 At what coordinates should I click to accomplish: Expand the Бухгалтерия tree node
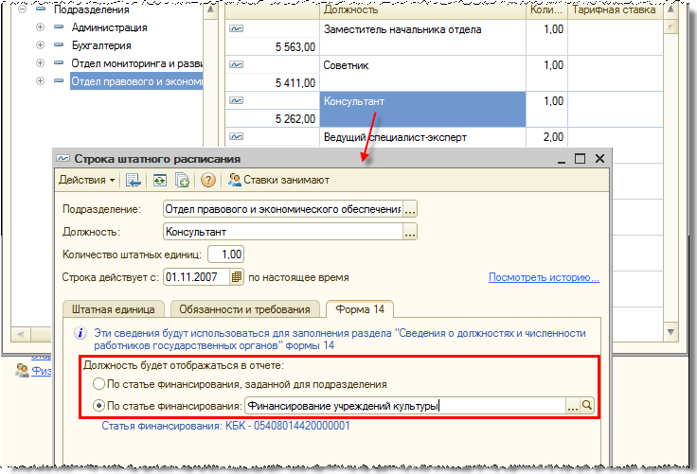pyautogui.click(x=40, y=45)
